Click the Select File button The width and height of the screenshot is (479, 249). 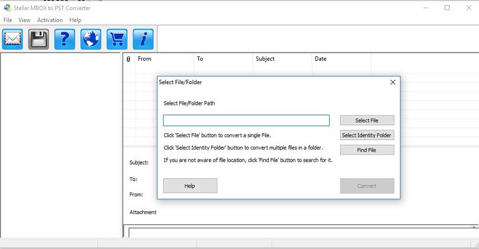pos(367,120)
